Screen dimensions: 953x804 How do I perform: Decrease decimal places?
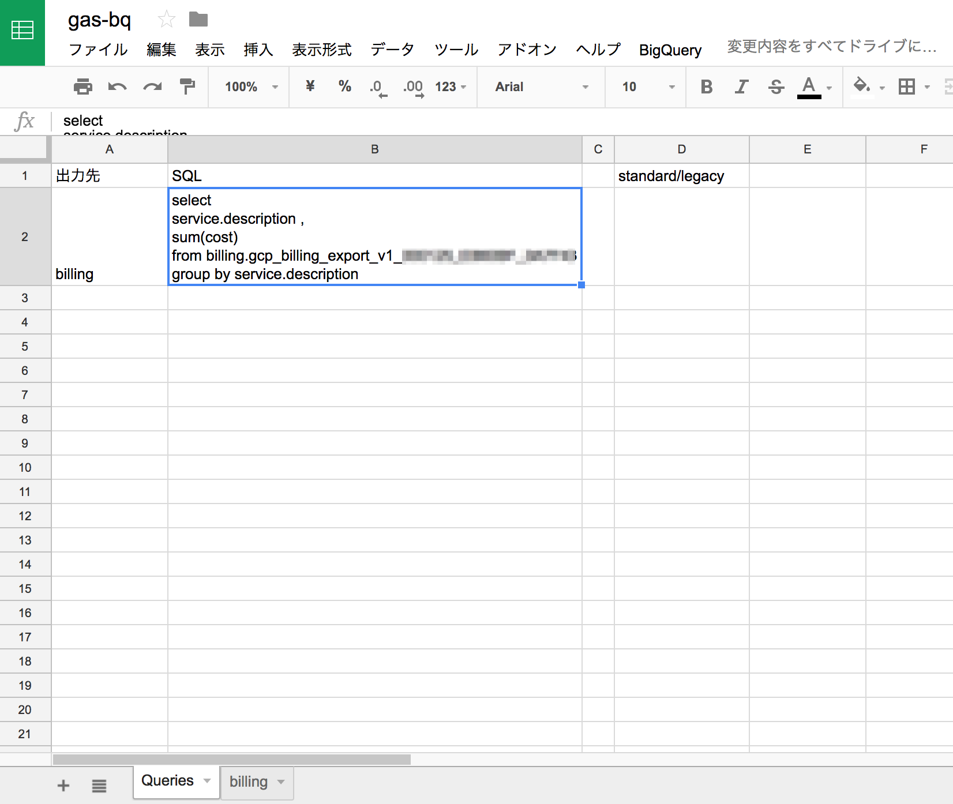(378, 88)
